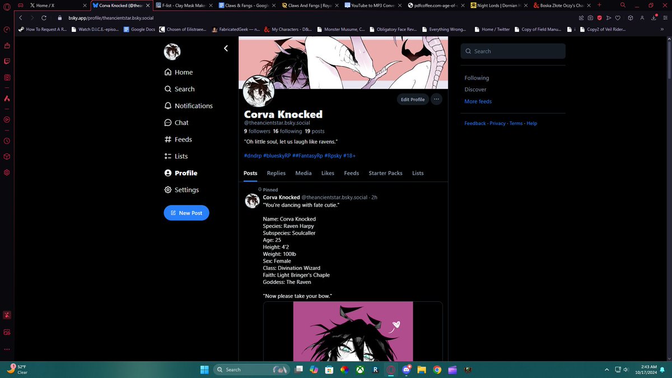Switch to the Media tab
Image resolution: width=672 pixels, height=378 pixels.
[x=304, y=173]
